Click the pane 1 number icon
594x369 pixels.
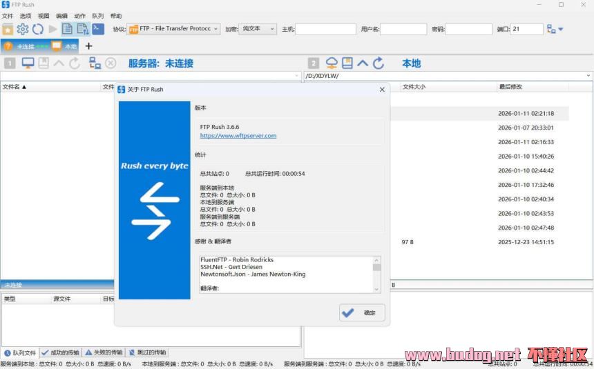point(10,63)
